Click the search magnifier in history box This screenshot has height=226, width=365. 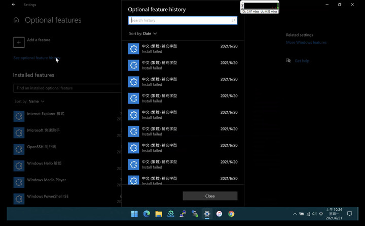click(x=233, y=20)
